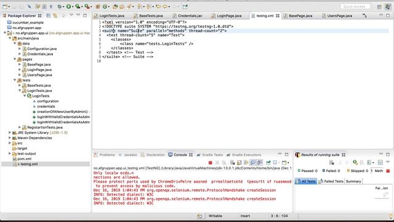Click the New file wizard icon

click(5, 7)
